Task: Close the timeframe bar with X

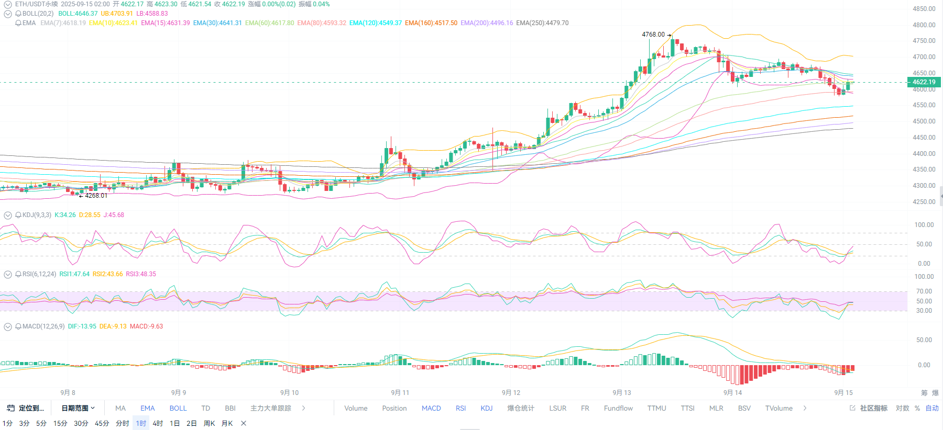Action: pyautogui.click(x=244, y=423)
